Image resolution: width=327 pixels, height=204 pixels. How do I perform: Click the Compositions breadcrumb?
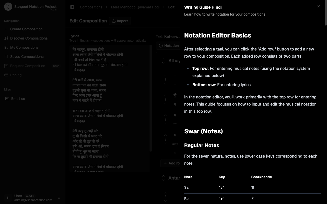tap(91, 7)
